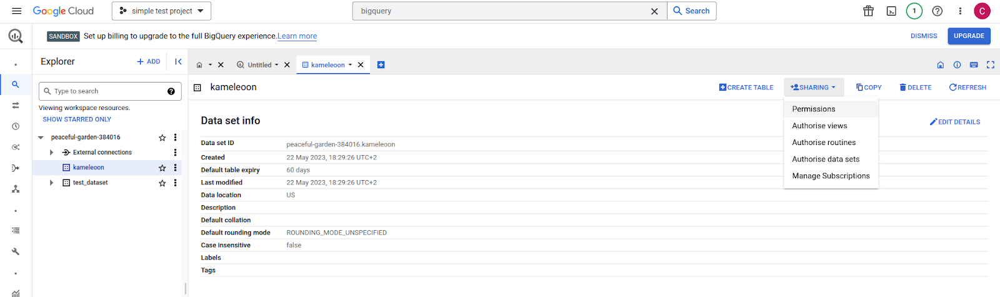The width and height of the screenshot is (1000, 297).
Task: Click the gift free trial icon
Action: pos(868,11)
